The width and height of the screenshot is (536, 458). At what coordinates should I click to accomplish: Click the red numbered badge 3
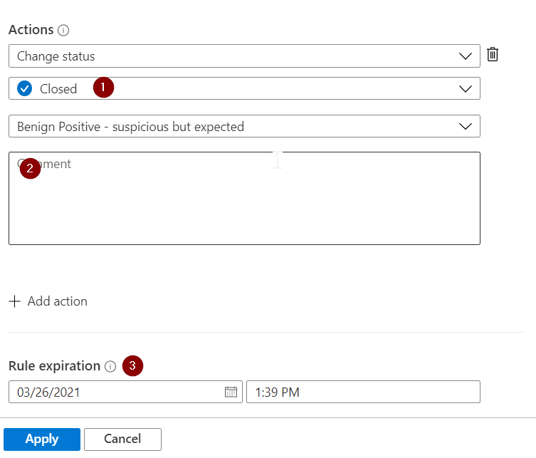[132, 366]
